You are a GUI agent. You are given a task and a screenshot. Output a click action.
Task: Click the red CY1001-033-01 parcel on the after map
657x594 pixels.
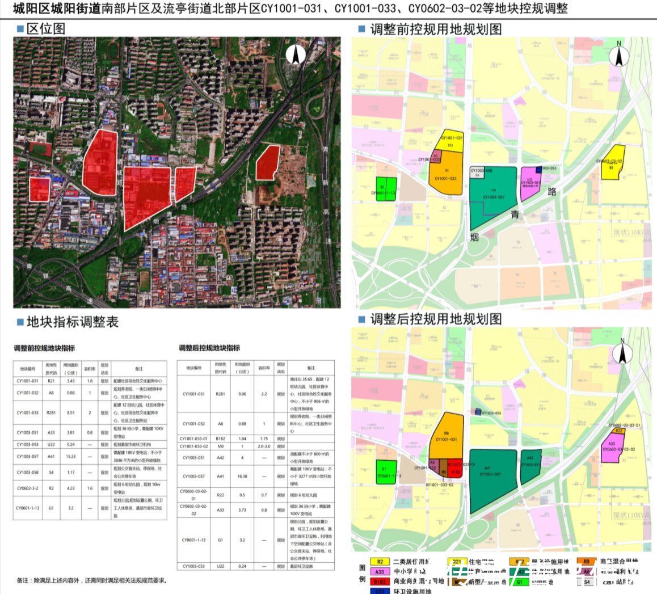(454, 468)
